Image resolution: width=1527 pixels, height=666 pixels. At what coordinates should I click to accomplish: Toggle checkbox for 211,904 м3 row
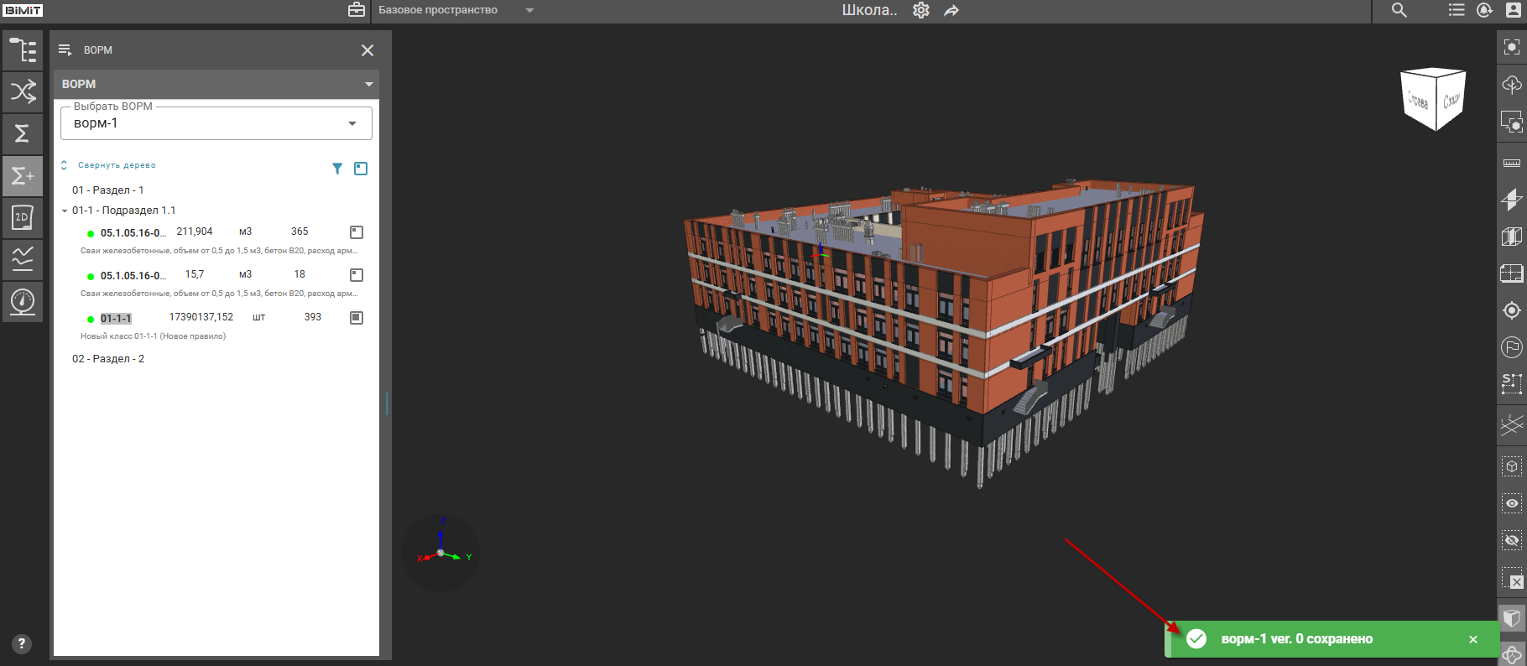click(357, 232)
